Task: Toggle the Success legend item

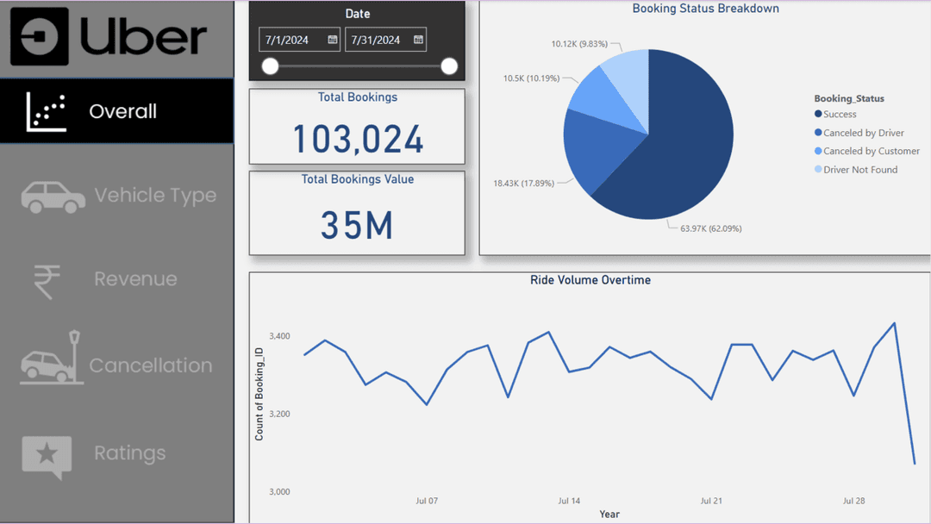Action: [x=839, y=115]
